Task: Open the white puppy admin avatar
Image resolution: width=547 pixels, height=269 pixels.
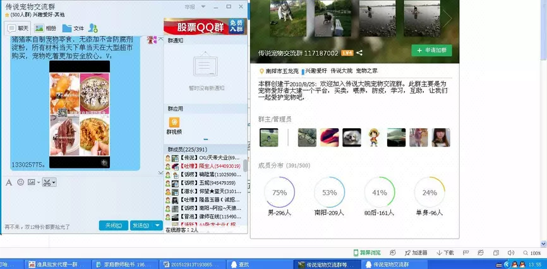Action: click(352, 138)
